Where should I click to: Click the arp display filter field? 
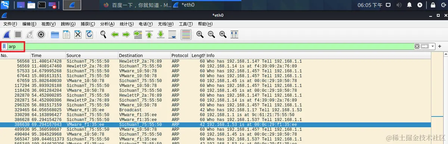[211, 47]
